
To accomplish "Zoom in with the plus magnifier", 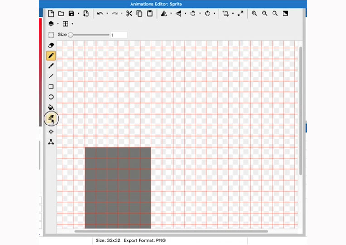I will pos(254,14).
